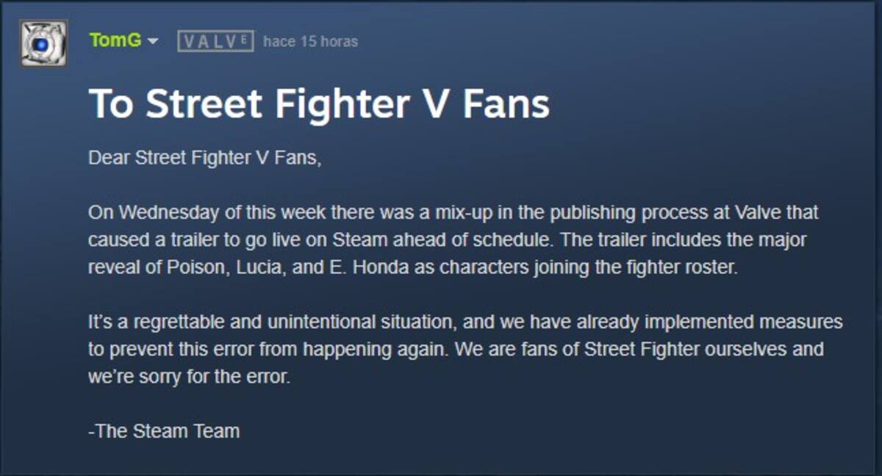Click the line 'we're sorry for the error.'
Screen dimensions: 882x476
click(190, 376)
